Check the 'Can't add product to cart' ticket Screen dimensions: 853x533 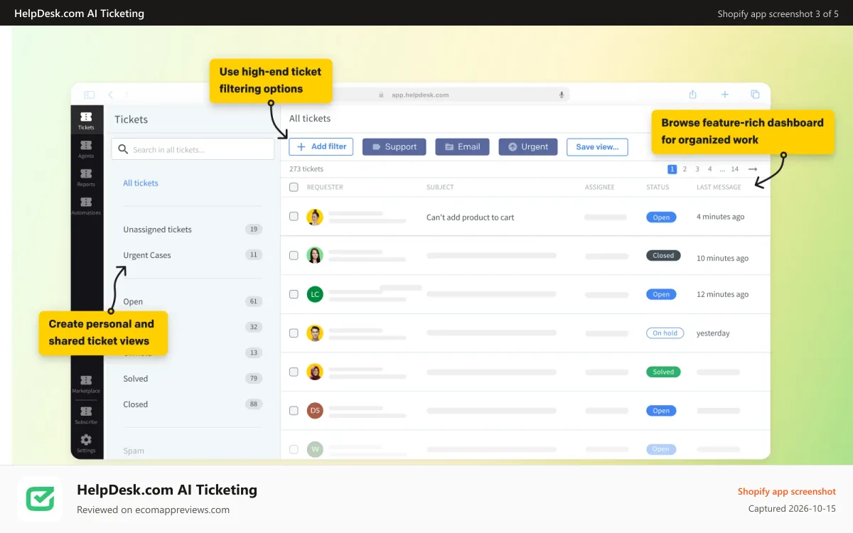point(294,216)
